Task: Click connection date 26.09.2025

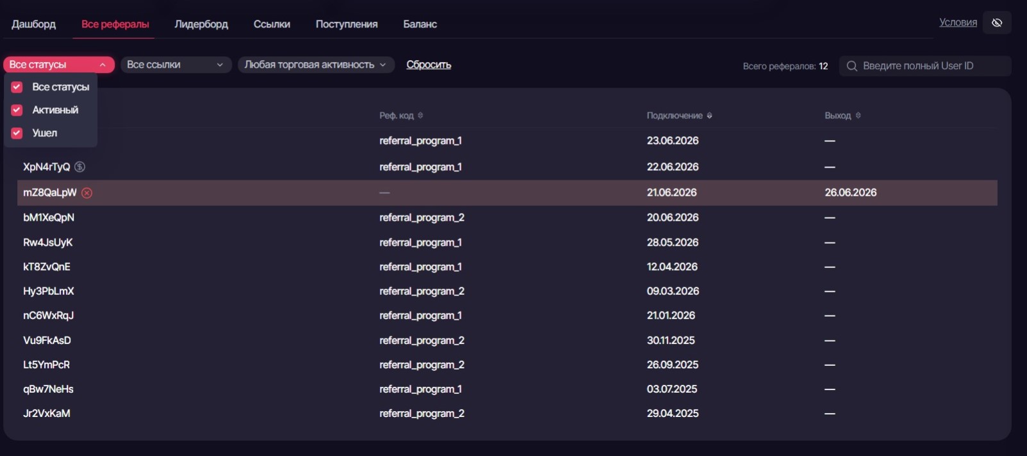Action: (x=673, y=365)
